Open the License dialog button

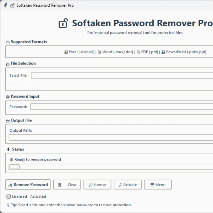coord(97,185)
